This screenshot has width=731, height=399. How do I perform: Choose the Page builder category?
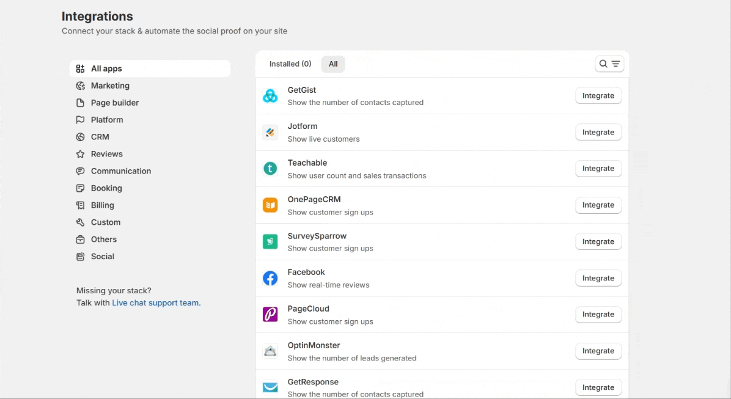click(x=115, y=103)
